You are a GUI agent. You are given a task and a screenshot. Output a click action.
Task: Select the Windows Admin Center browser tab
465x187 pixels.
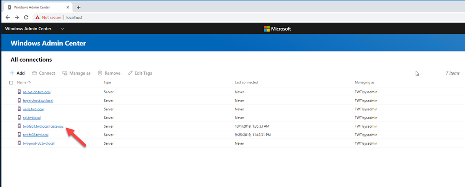coord(37,7)
